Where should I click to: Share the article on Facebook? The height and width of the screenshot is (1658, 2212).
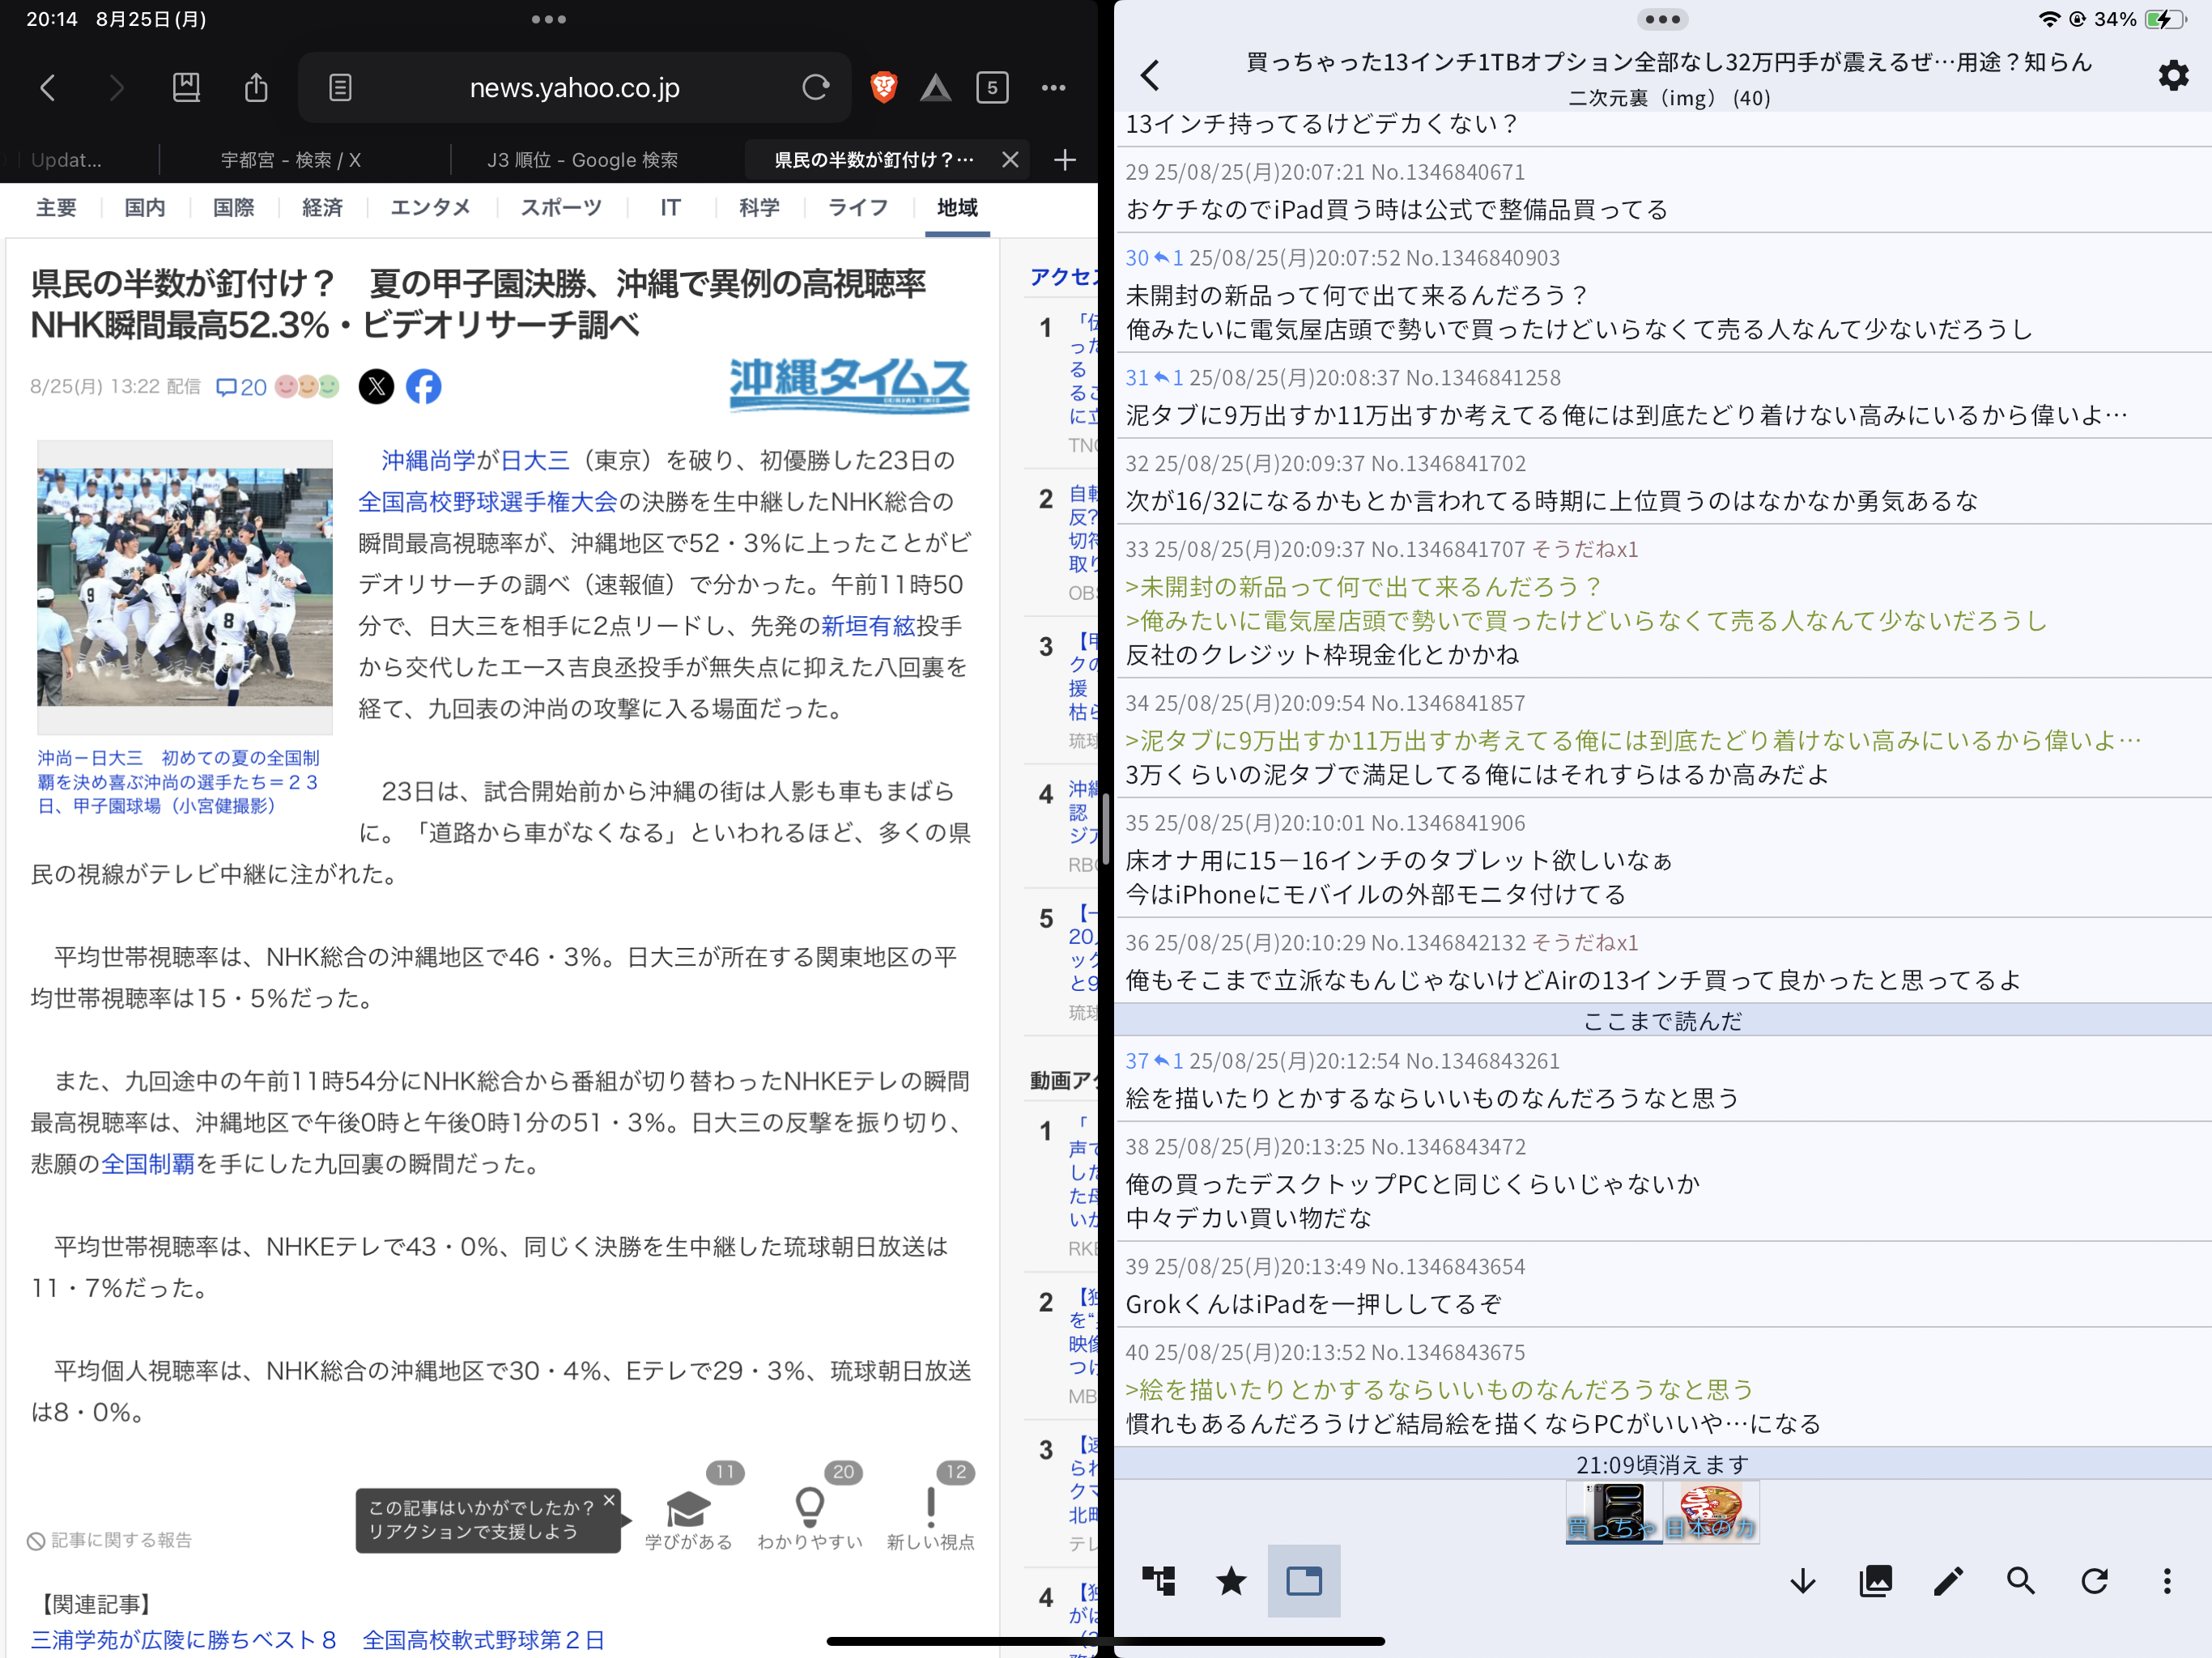click(x=423, y=387)
